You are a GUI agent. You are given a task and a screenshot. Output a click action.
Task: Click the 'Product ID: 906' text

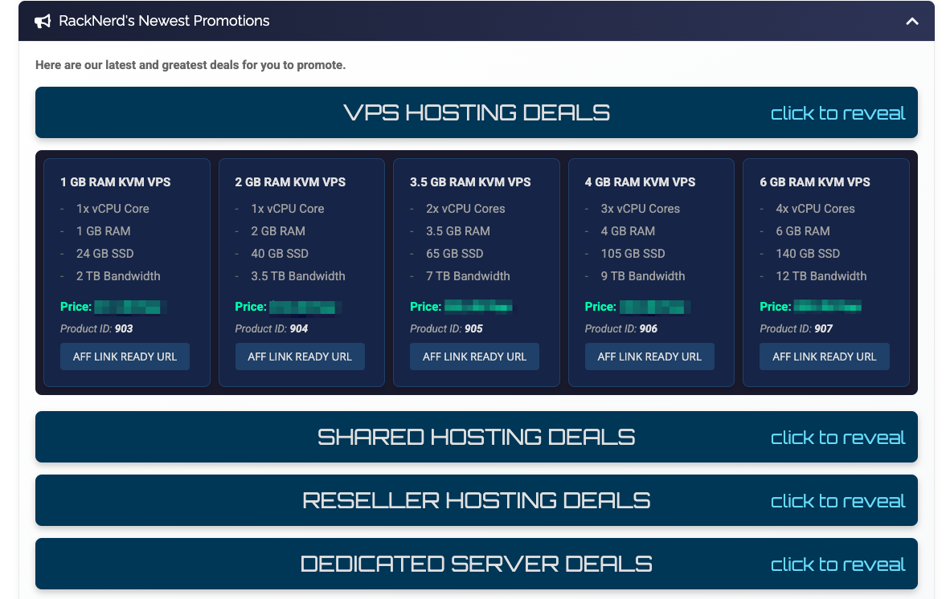tap(621, 328)
